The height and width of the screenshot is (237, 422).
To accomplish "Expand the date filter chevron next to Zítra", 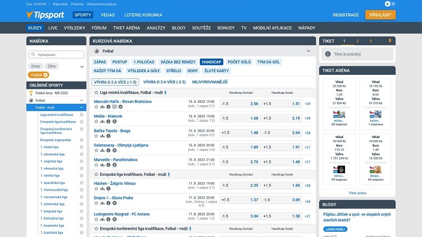I will click(x=82, y=66).
